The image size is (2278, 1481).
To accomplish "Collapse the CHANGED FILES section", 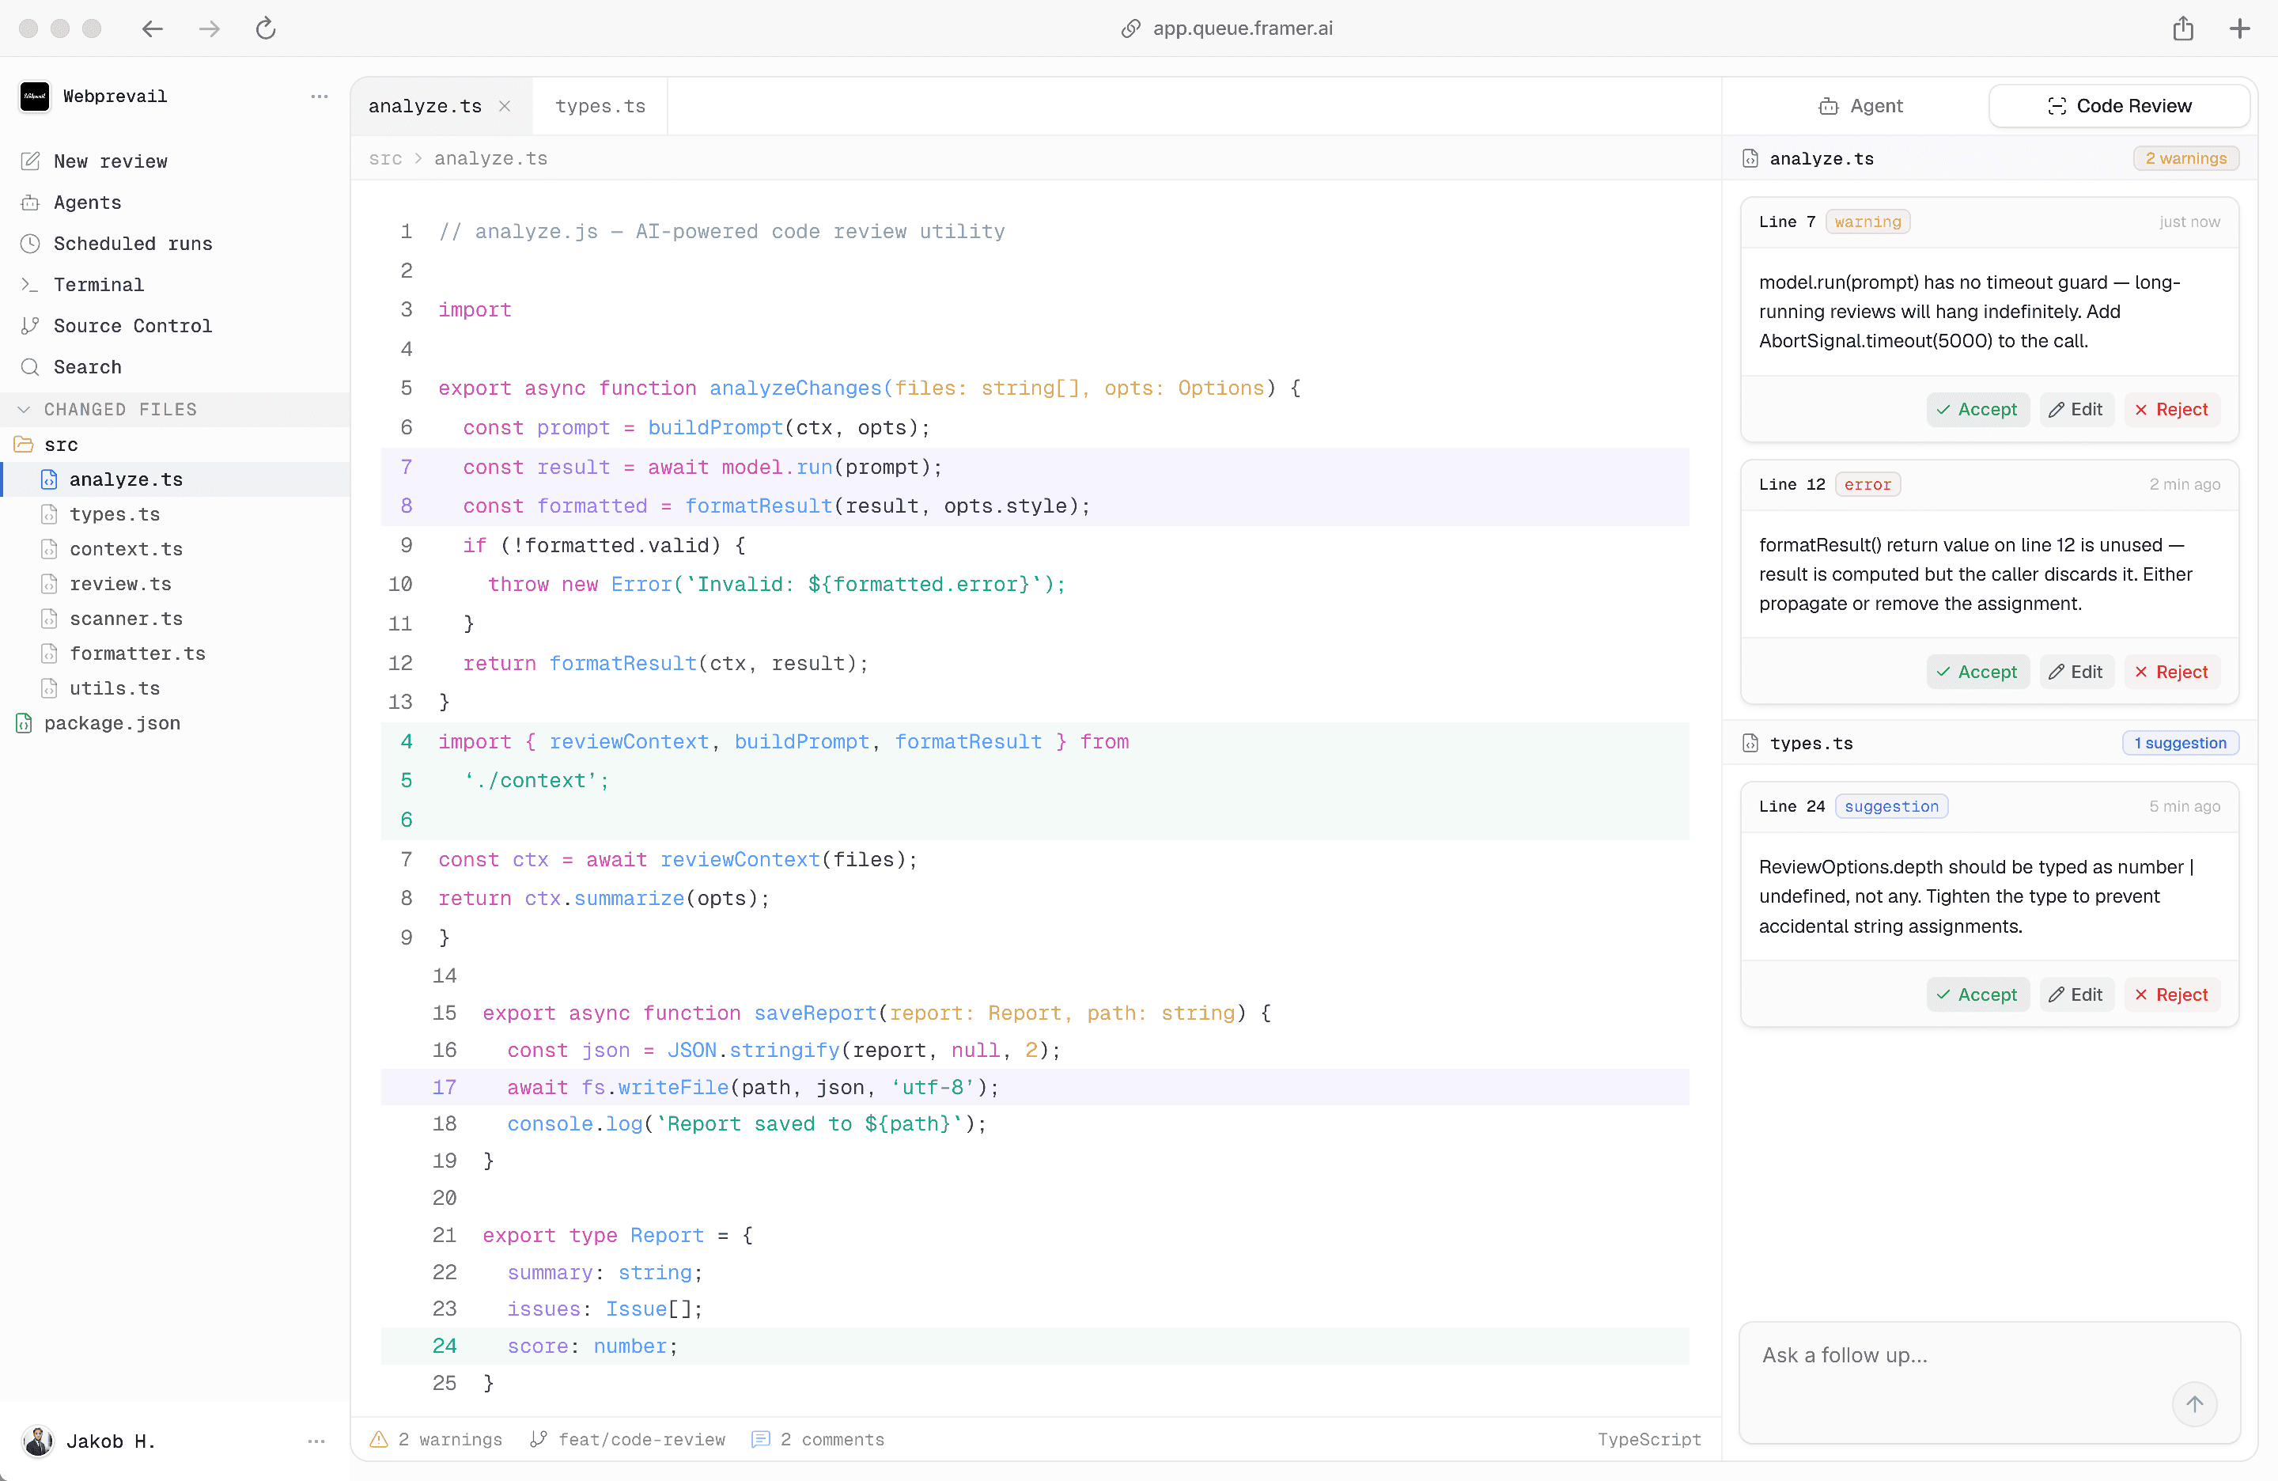I will 24,409.
